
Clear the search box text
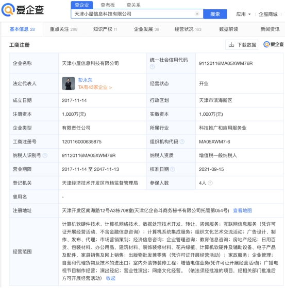[x=197, y=14]
